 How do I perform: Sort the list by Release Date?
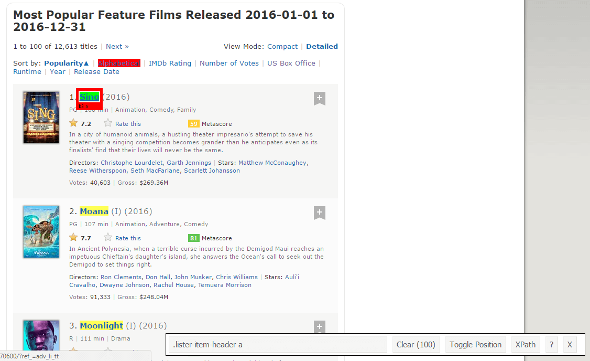96,71
